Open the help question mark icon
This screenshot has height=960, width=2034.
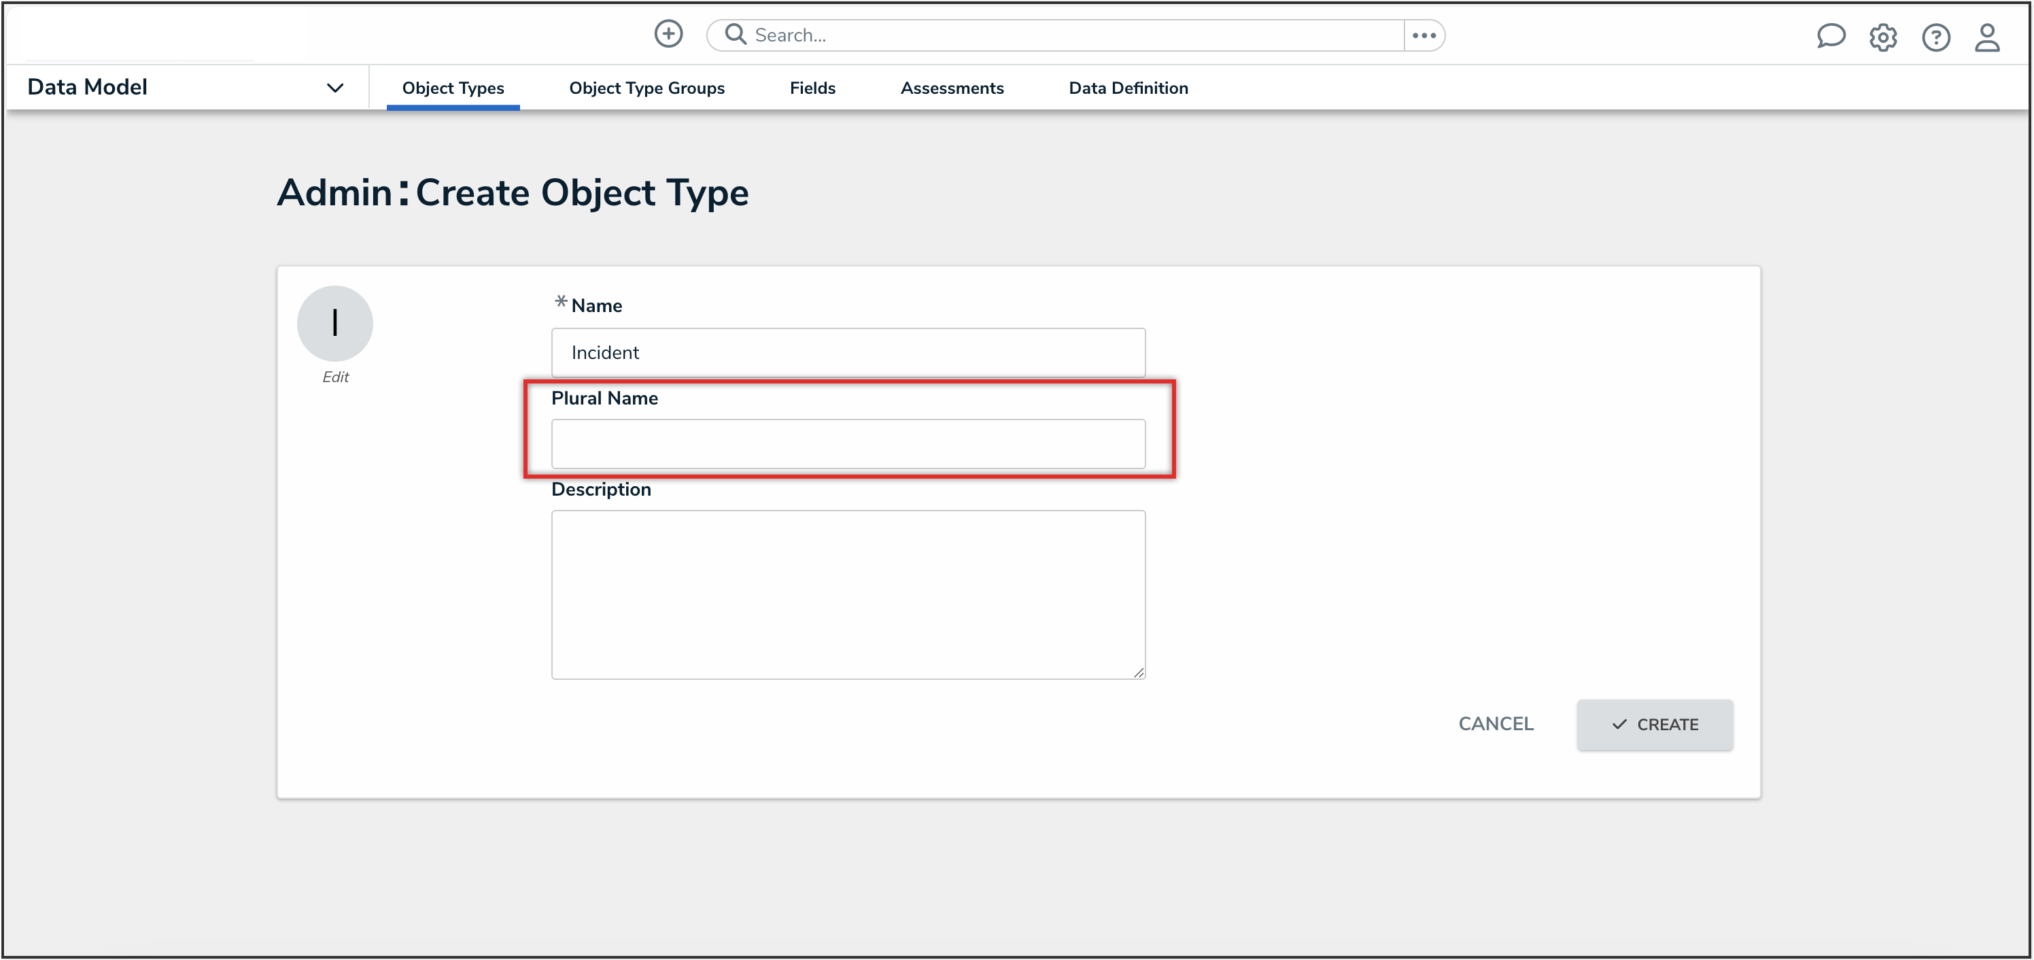tap(1935, 37)
